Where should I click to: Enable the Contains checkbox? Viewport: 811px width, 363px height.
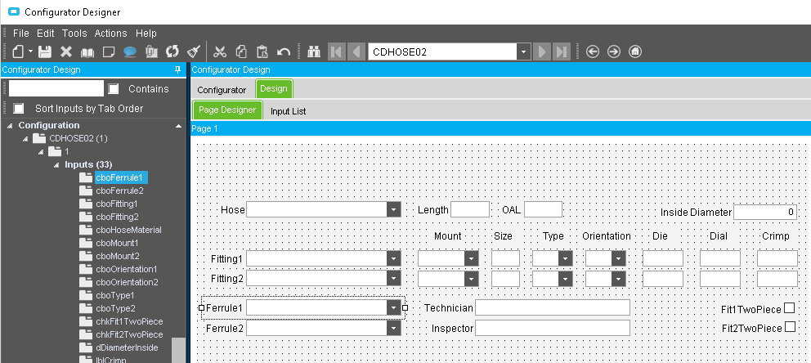click(x=114, y=89)
